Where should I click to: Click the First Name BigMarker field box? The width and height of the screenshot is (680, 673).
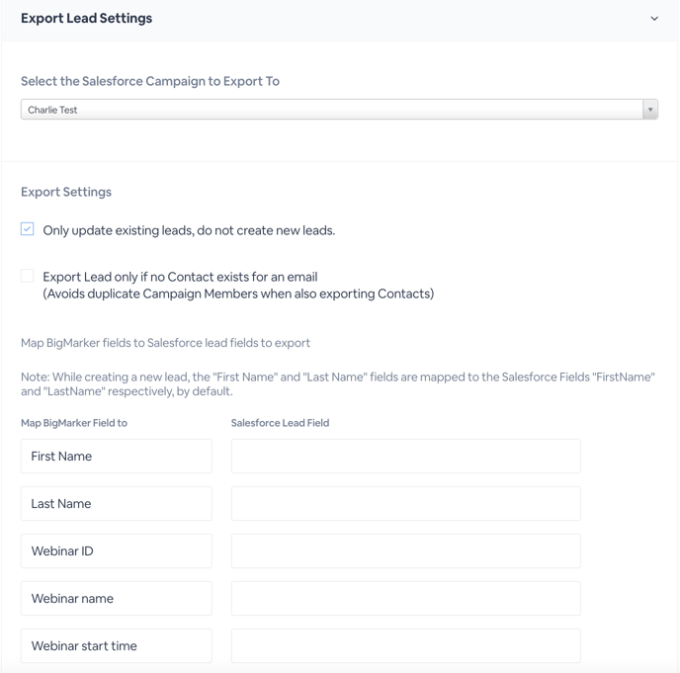pyautogui.click(x=117, y=457)
